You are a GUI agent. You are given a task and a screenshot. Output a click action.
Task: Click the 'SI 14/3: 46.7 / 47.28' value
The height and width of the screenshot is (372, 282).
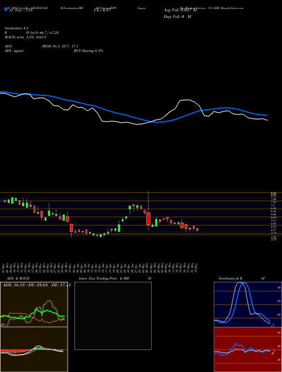point(42,33)
